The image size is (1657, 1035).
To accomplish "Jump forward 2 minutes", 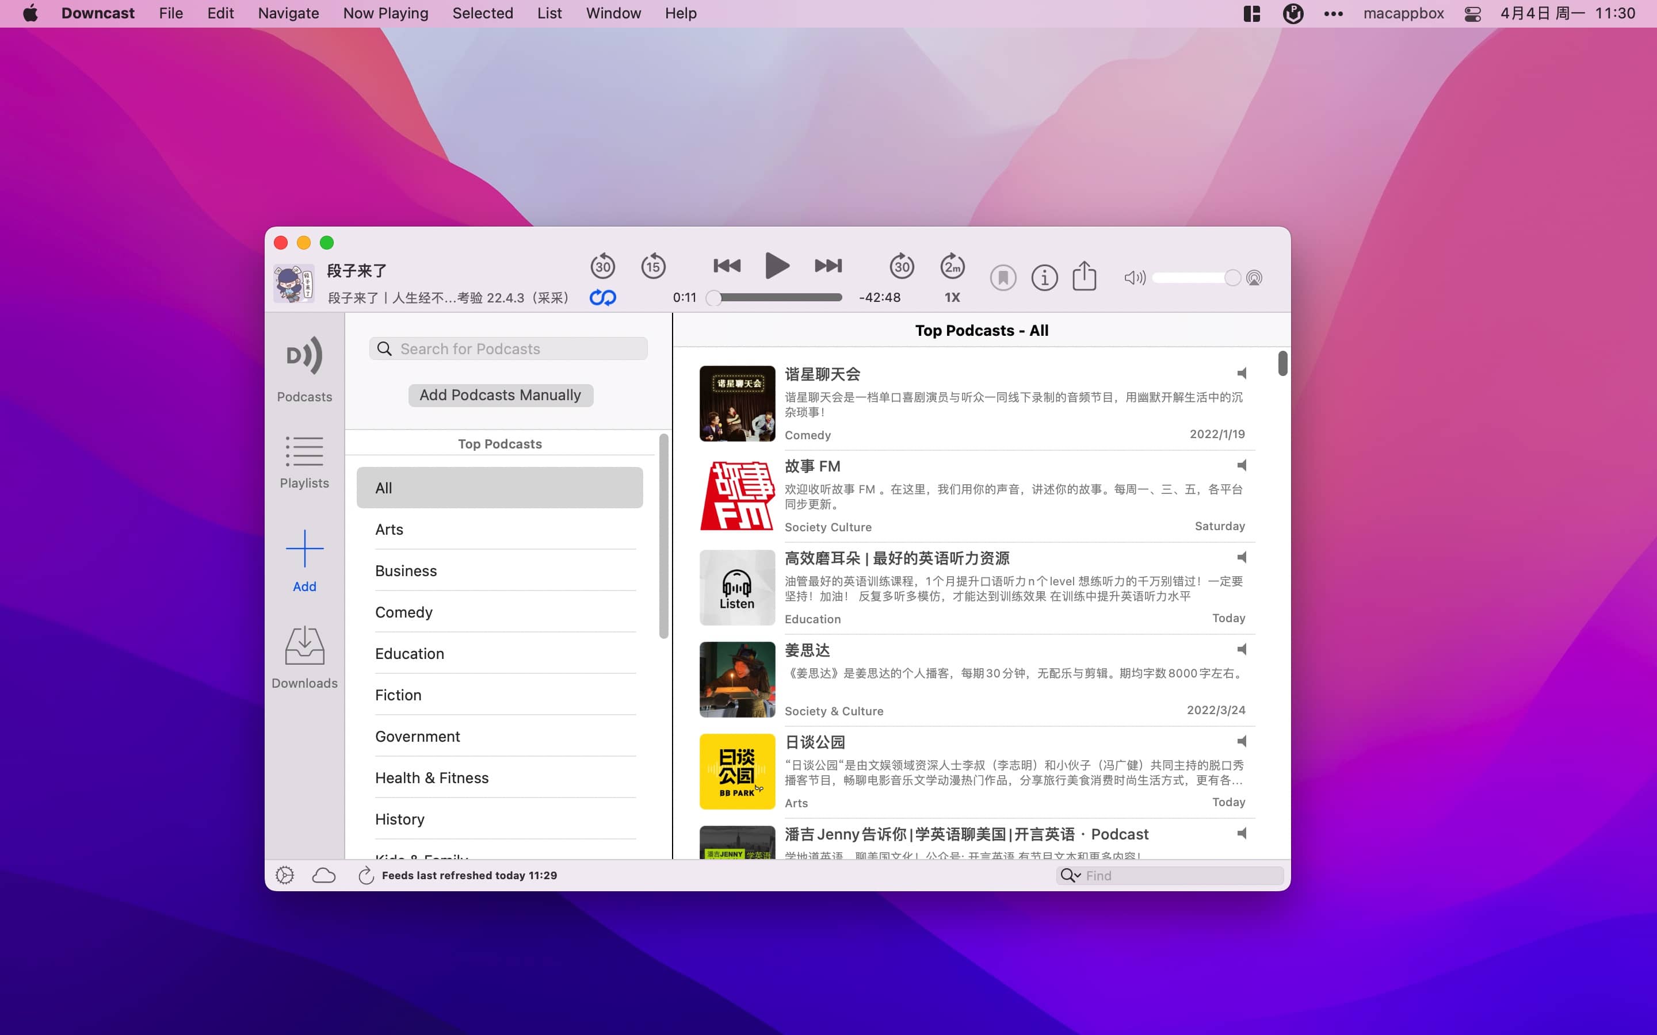I will 952,266.
